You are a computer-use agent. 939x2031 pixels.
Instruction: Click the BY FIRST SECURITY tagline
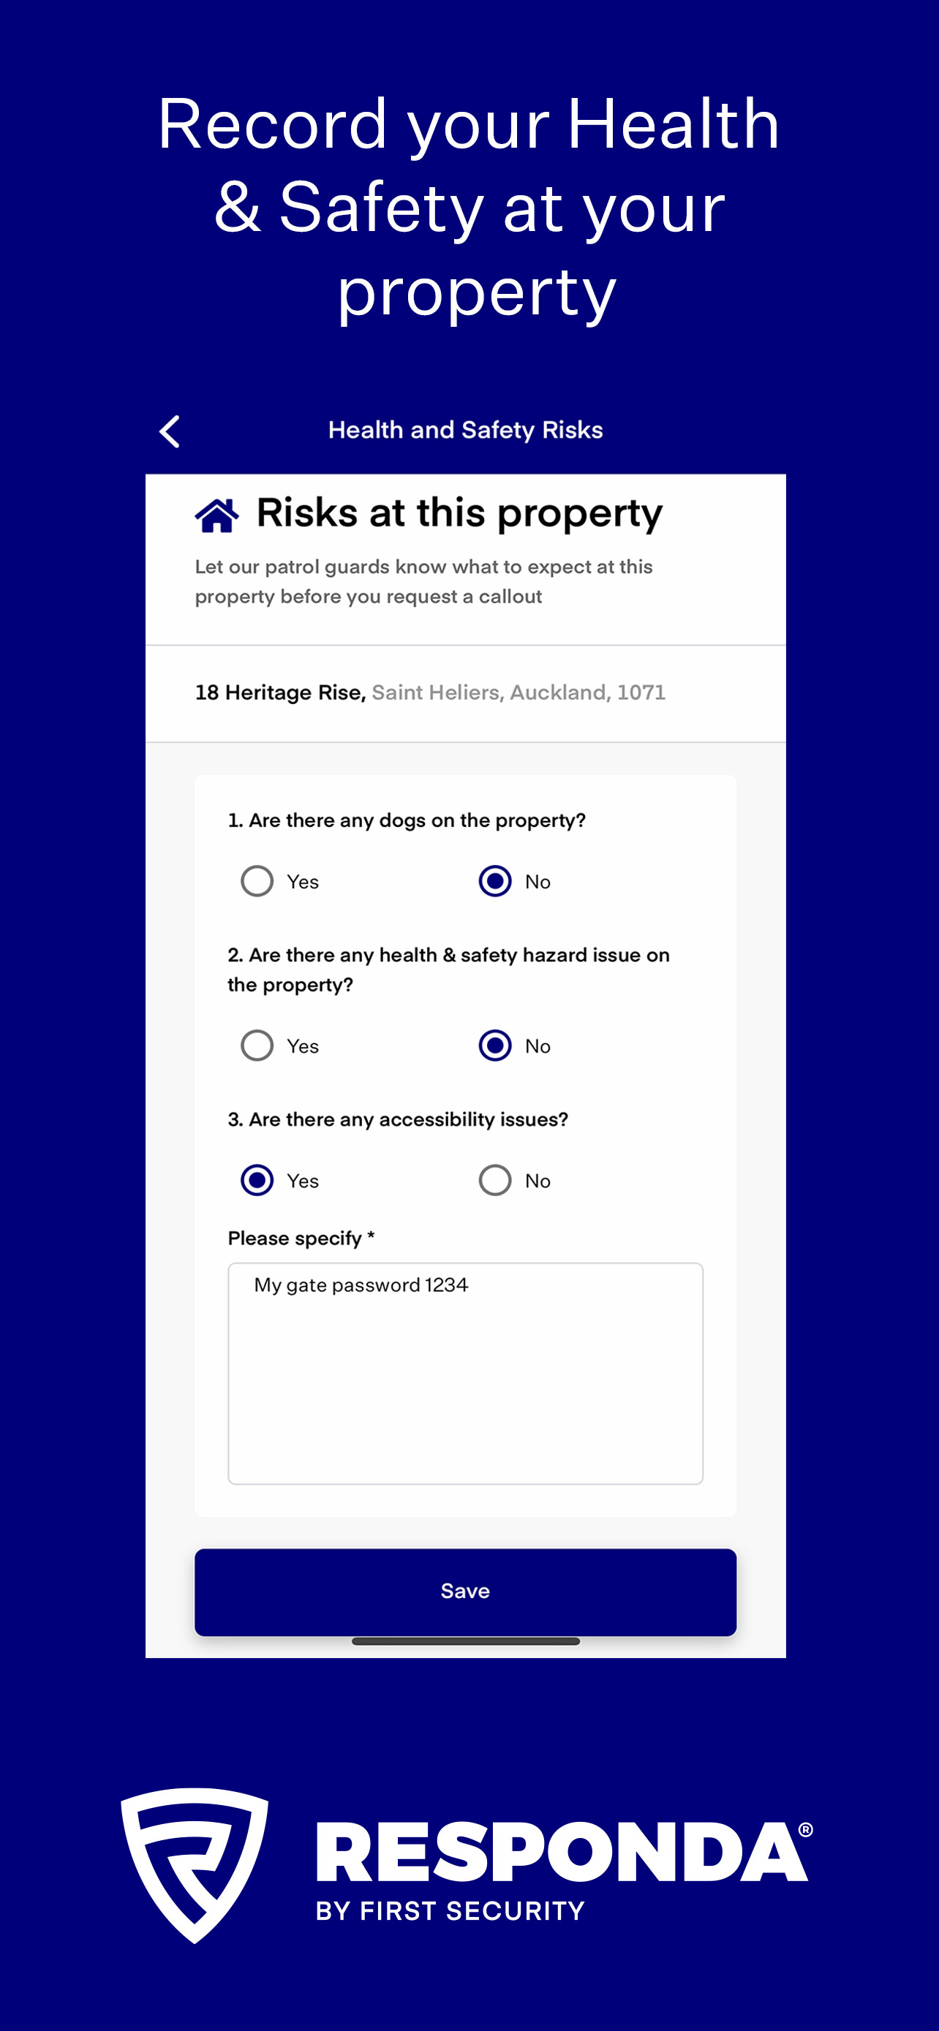pyautogui.click(x=450, y=1910)
